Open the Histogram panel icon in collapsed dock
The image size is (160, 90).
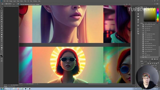click(x=138, y=16)
